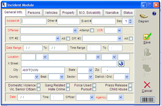Click the blue help question mark icon

(x=154, y=14)
